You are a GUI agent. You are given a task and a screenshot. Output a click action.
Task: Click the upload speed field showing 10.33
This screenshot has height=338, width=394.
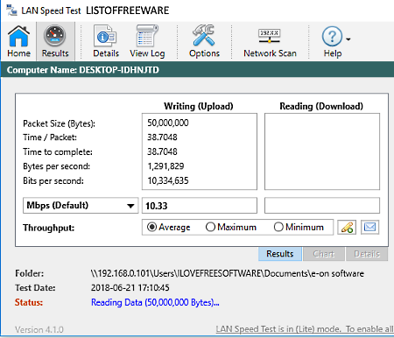click(200, 206)
